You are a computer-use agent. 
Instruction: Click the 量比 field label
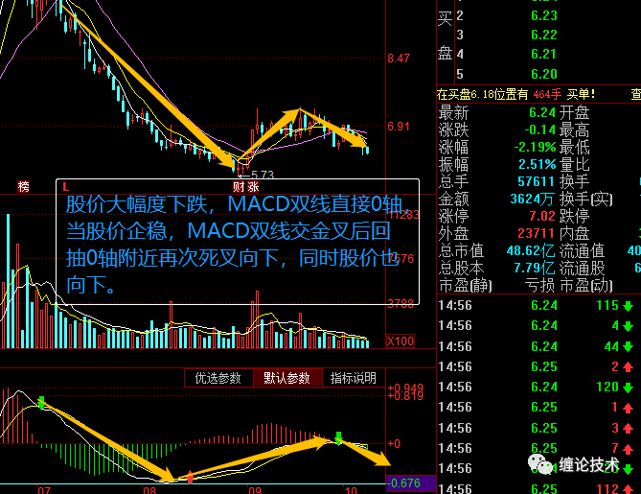point(574,165)
